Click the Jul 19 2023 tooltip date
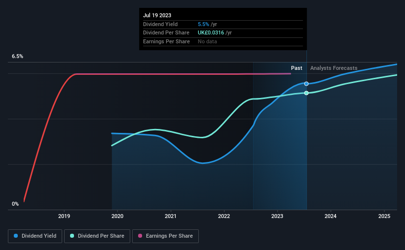405x250 pixels. pyautogui.click(x=157, y=15)
